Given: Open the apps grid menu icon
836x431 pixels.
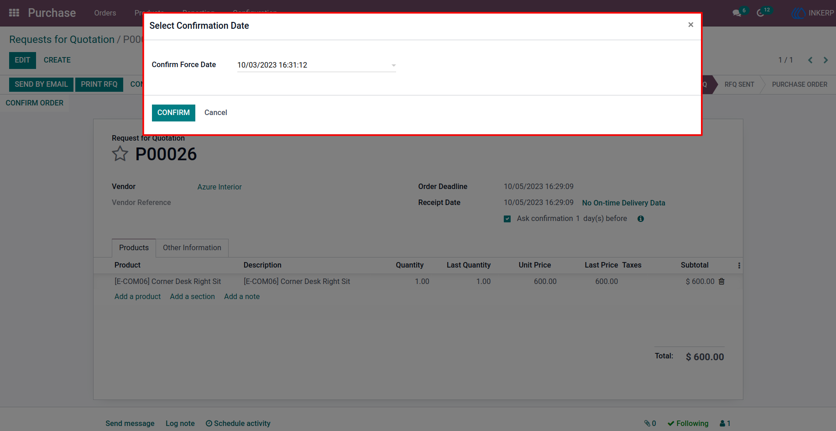Looking at the screenshot, I should pyautogui.click(x=14, y=13).
